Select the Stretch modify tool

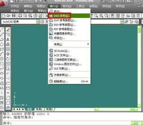click(x=8, y=69)
